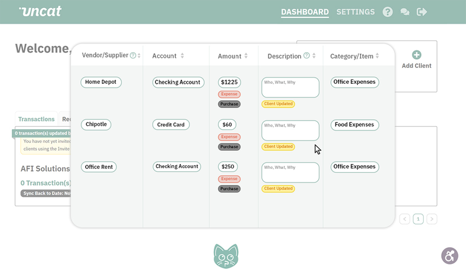Open the accessibility wheelchair icon
The image size is (466, 272).
click(450, 256)
